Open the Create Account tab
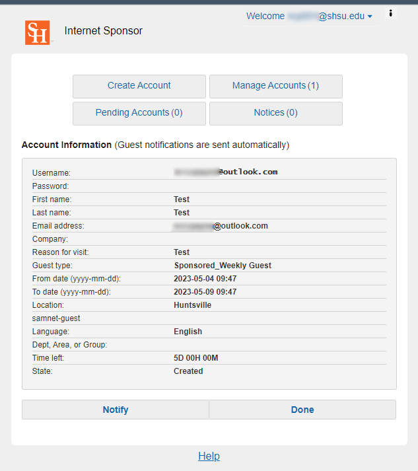Viewport: 418px width, 471px height. click(x=139, y=86)
